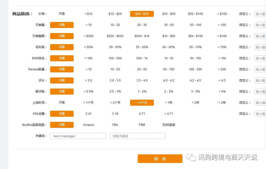Click the orange 筛选 filter button
Screen dimensions: 266x169
(x=160, y=159)
